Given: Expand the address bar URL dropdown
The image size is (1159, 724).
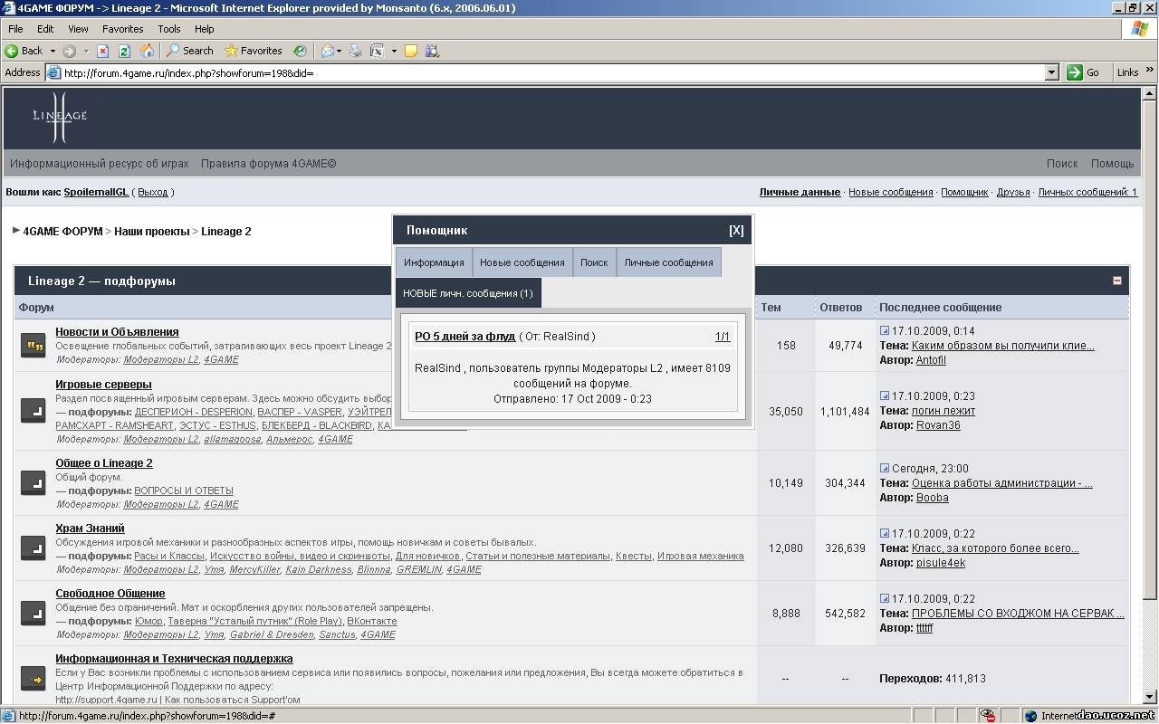Looking at the screenshot, I should [1051, 72].
